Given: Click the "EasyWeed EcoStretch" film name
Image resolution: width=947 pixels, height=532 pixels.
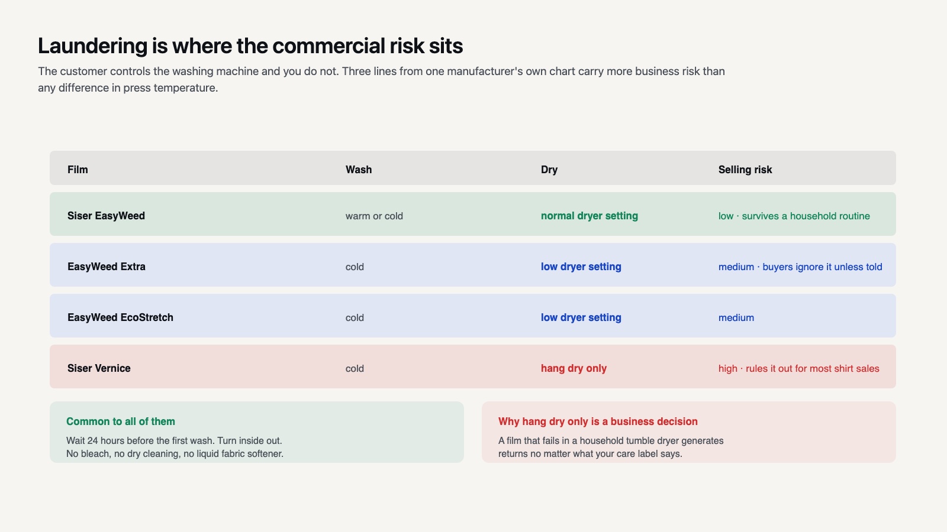Looking at the screenshot, I should pos(120,317).
